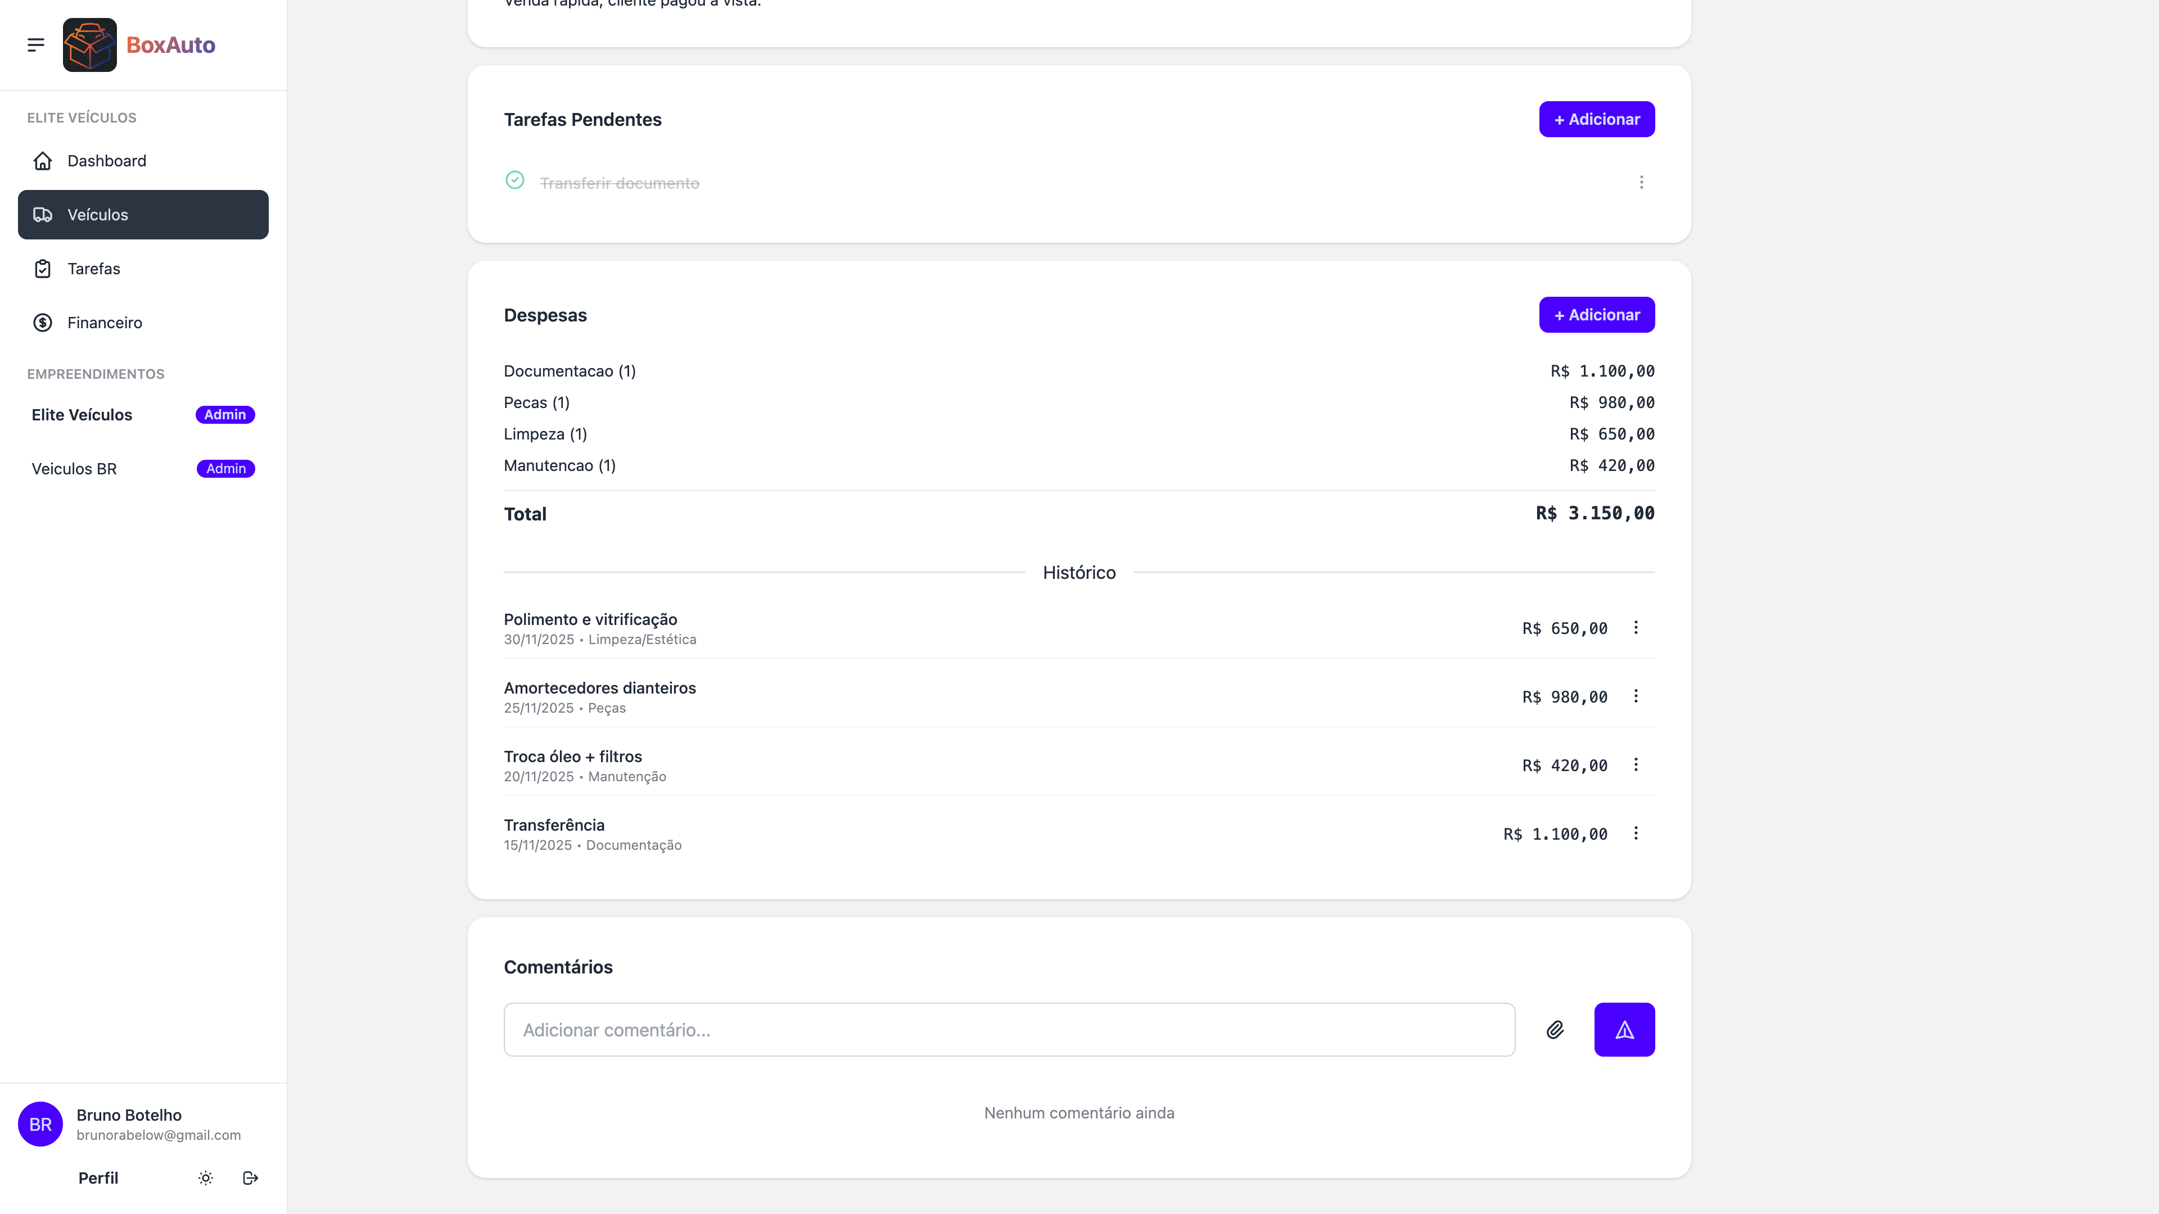Send comment with purple arrow button
The image size is (2159, 1214).
click(x=1623, y=1030)
